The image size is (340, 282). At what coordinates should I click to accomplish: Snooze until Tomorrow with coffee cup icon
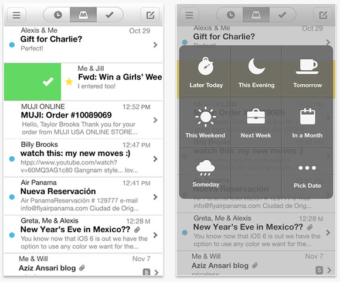307,72
